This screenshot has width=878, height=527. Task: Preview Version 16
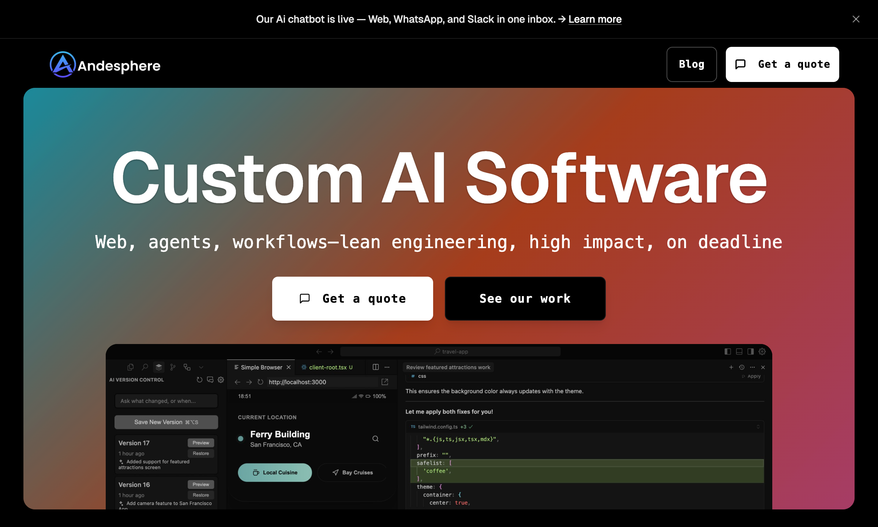click(201, 485)
